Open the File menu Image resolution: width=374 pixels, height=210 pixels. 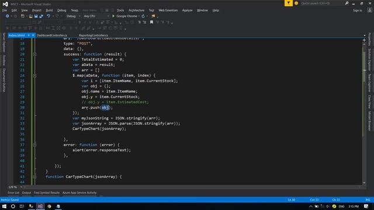(x=5, y=10)
